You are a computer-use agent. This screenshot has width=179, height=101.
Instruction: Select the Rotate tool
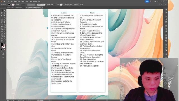pyautogui.click(x=2, y=24)
